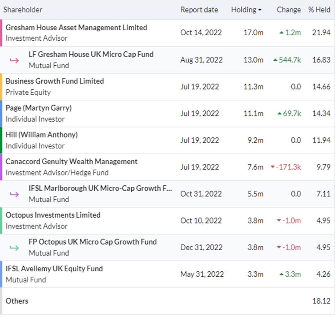Click green up arrow next to 1.2m change
Viewport: 335px width, 317px height.
pos(281,33)
